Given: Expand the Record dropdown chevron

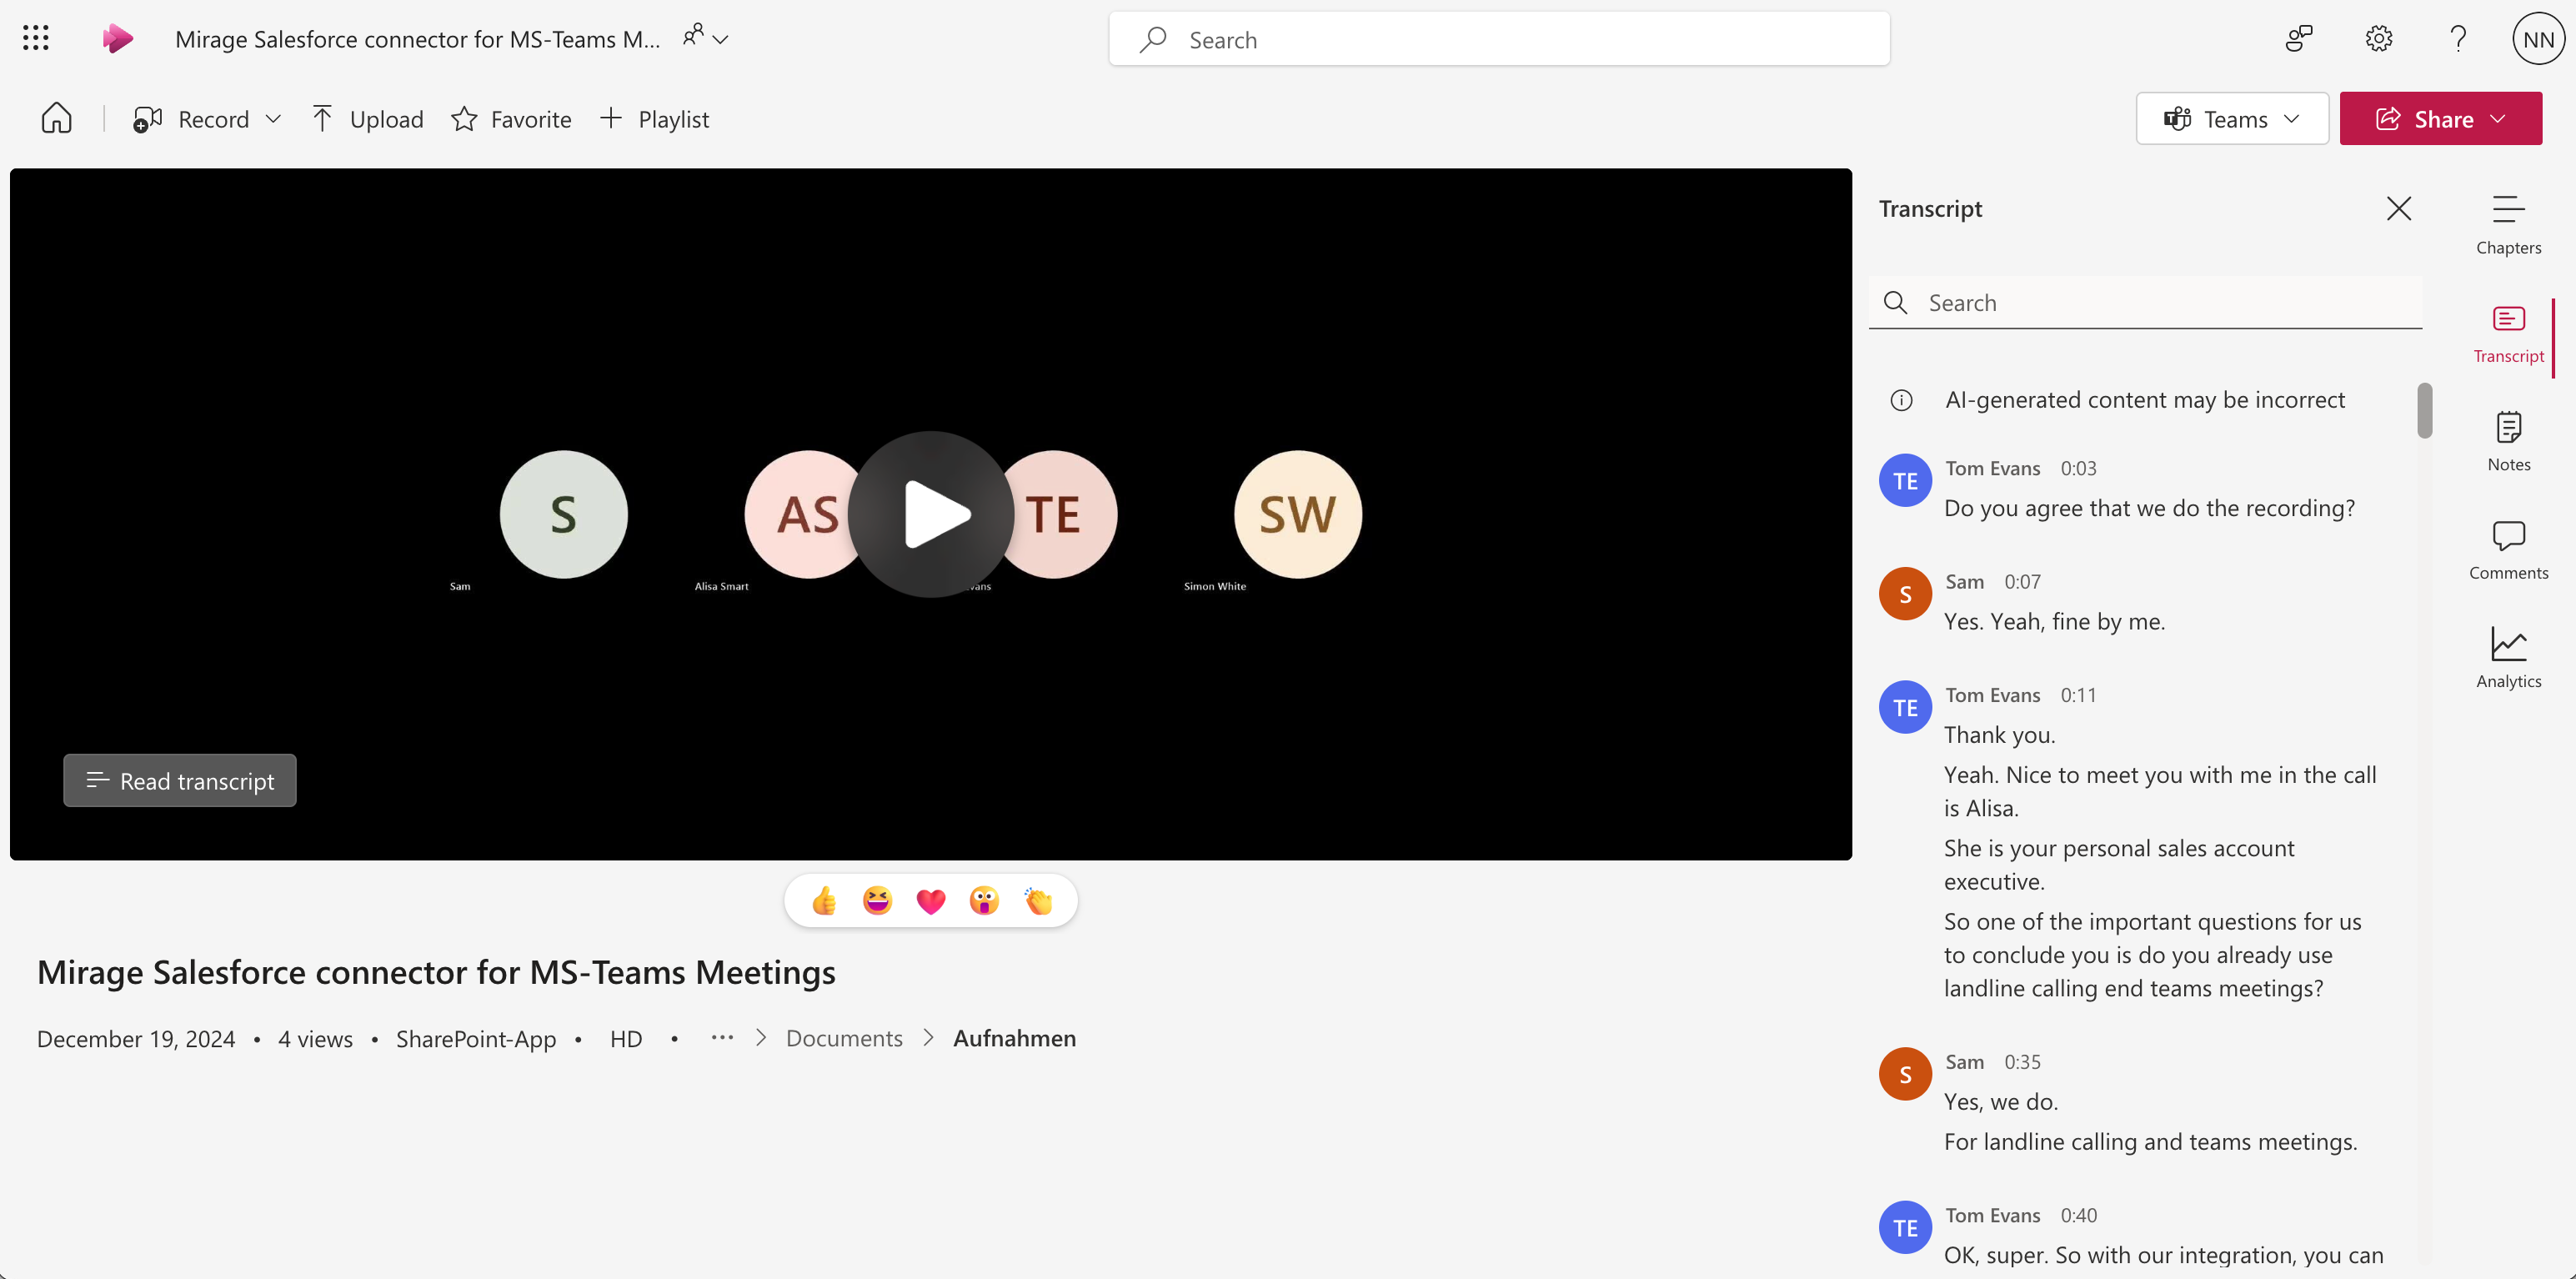Looking at the screenshot, I should 273,119.
